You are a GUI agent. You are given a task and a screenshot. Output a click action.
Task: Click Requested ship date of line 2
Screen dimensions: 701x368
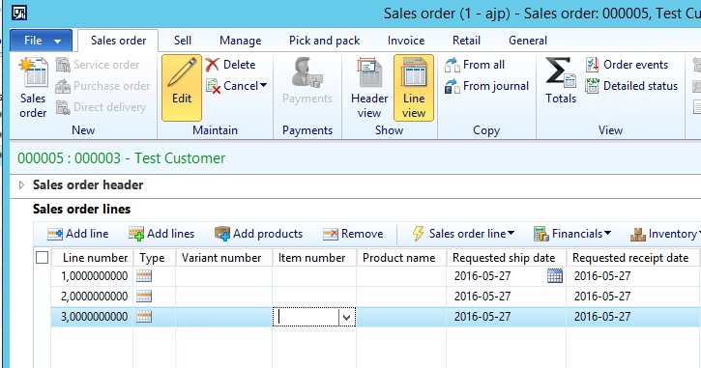[x=506, y=297]
